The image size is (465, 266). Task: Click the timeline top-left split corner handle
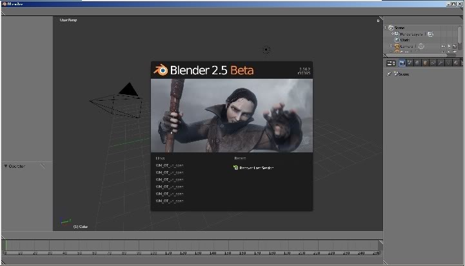point(3,238)
